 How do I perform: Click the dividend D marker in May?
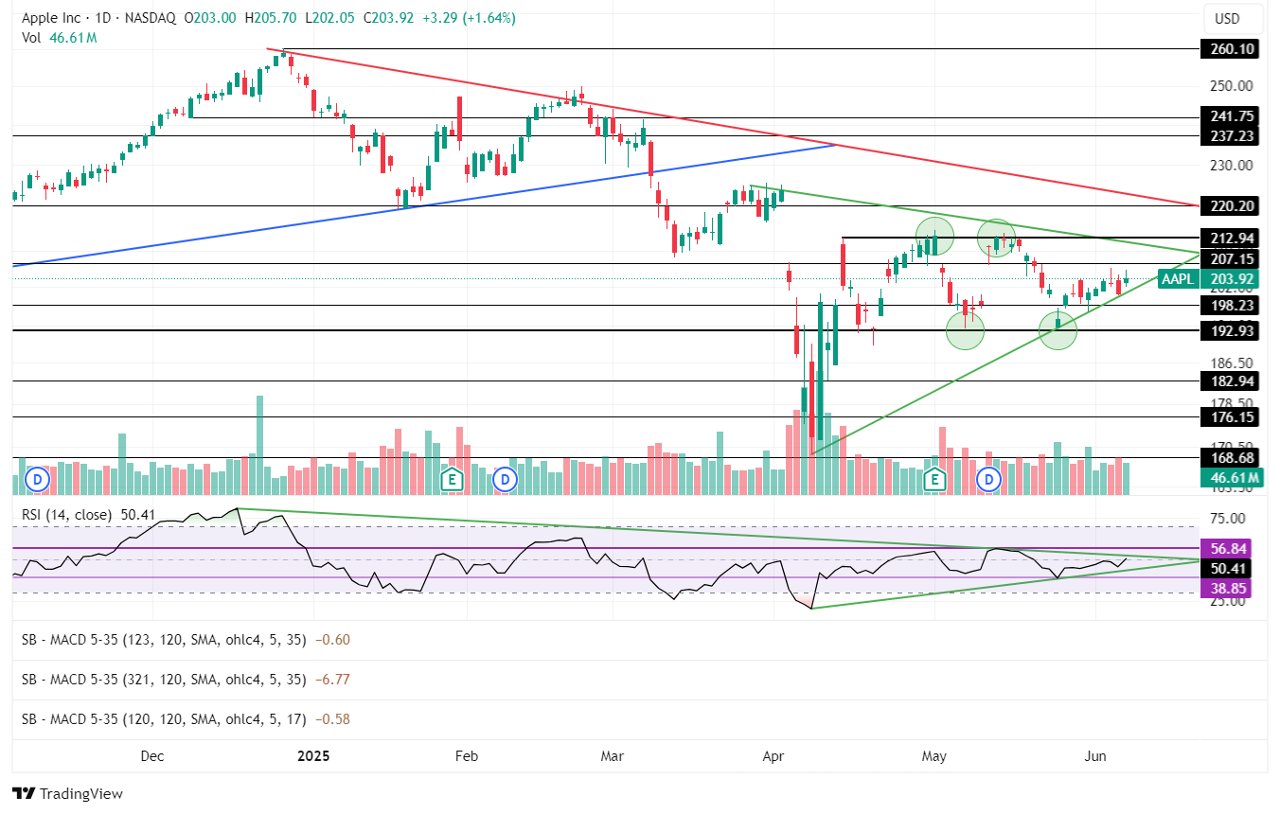(989, 479)
